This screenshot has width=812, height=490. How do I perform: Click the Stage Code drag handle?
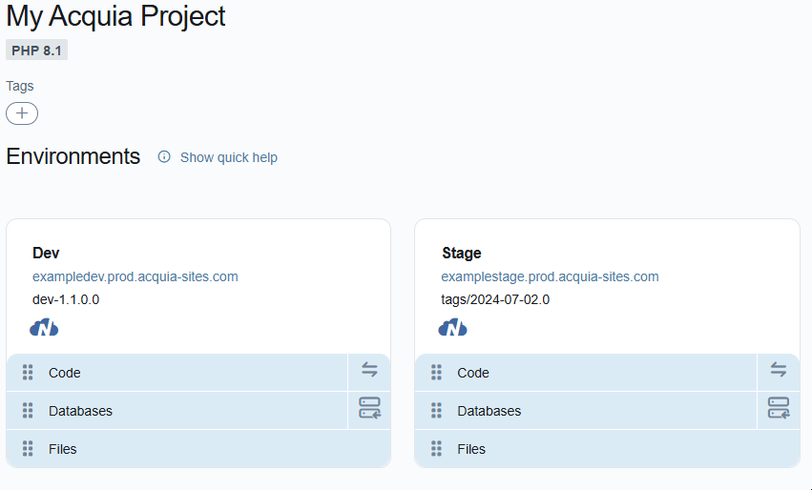coord(437,373)
